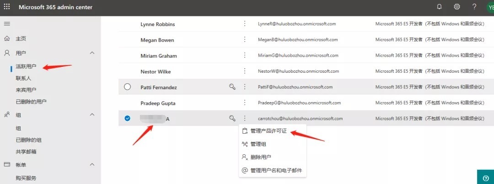Viewport: 494px width, 184px height.
Task: Click the card icon beside 帐单
Action: (7, 164)
